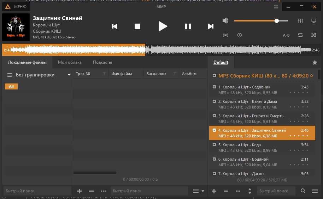Stop playback with the square button
Screen dimensions: 323x199
(x=137, y=26)
